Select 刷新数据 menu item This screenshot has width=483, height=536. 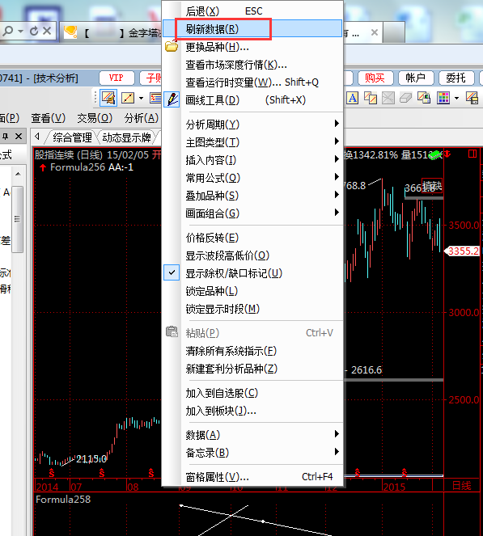[252, 29]
